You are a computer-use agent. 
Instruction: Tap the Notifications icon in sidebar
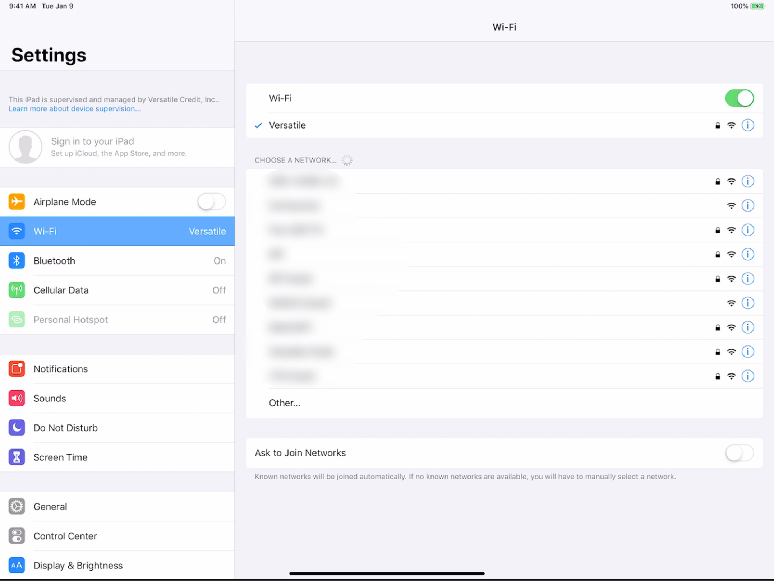17,369
